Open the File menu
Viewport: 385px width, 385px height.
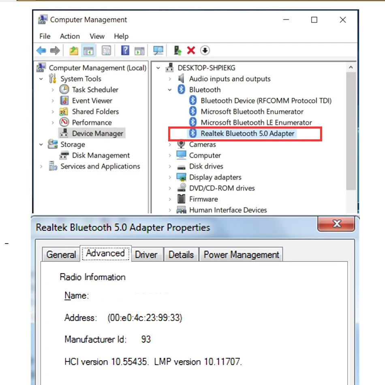(x=45, y=36)
